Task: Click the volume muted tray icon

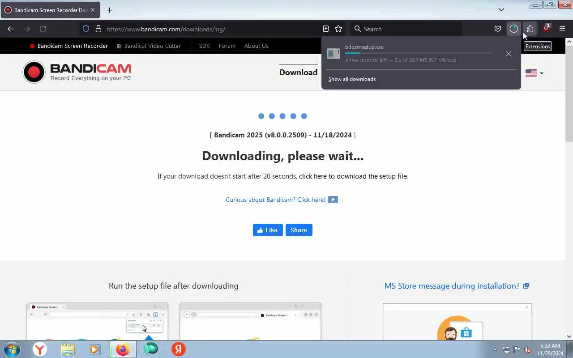Action: click(x=528, y=349)
